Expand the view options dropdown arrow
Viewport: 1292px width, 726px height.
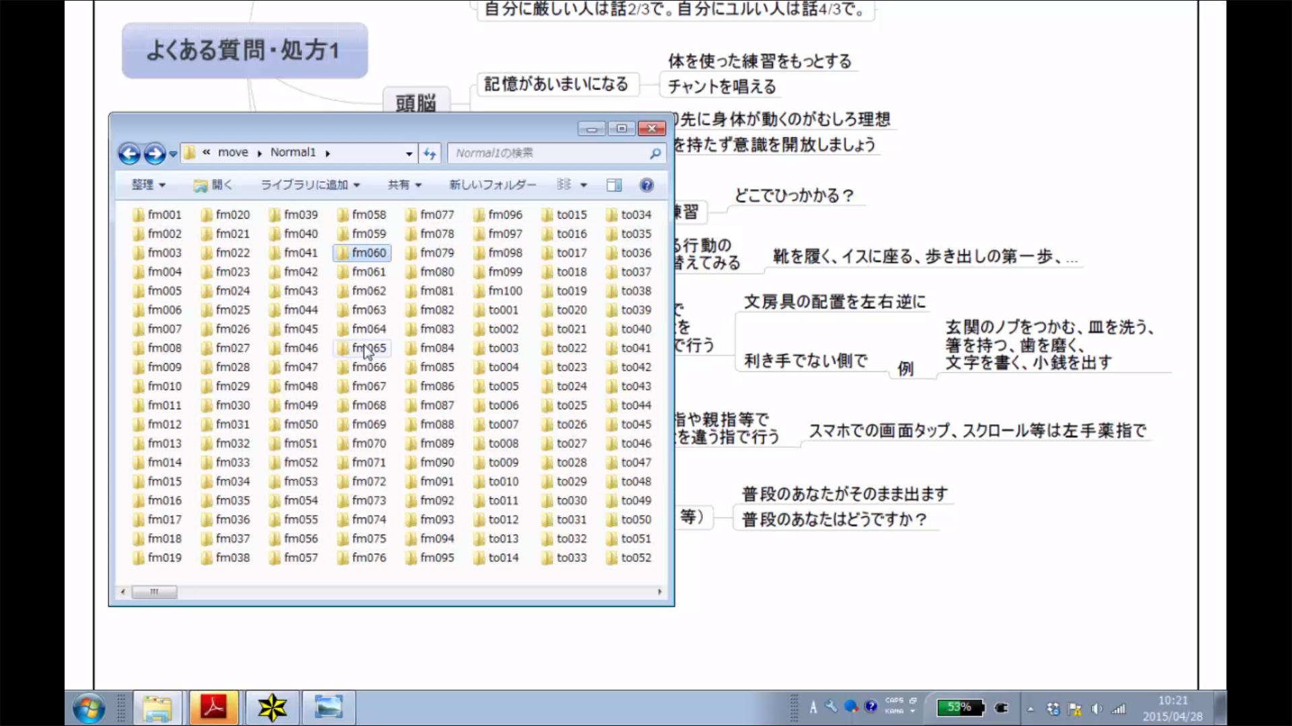[x=583, y=185]
